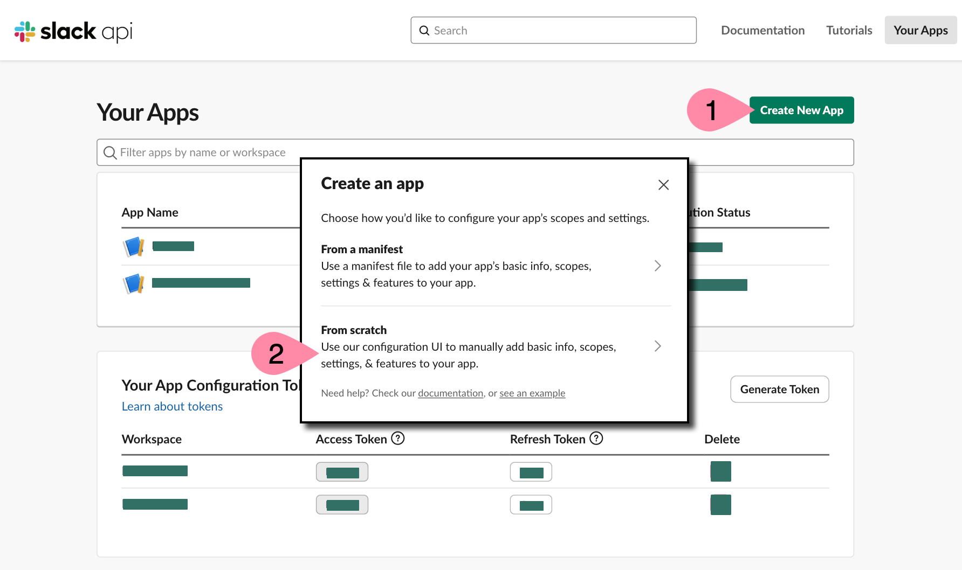Image resolution: width=962 pixels, height=570 pixels.
Task: Click the second app's notebook icon
Action: point(134,283)
